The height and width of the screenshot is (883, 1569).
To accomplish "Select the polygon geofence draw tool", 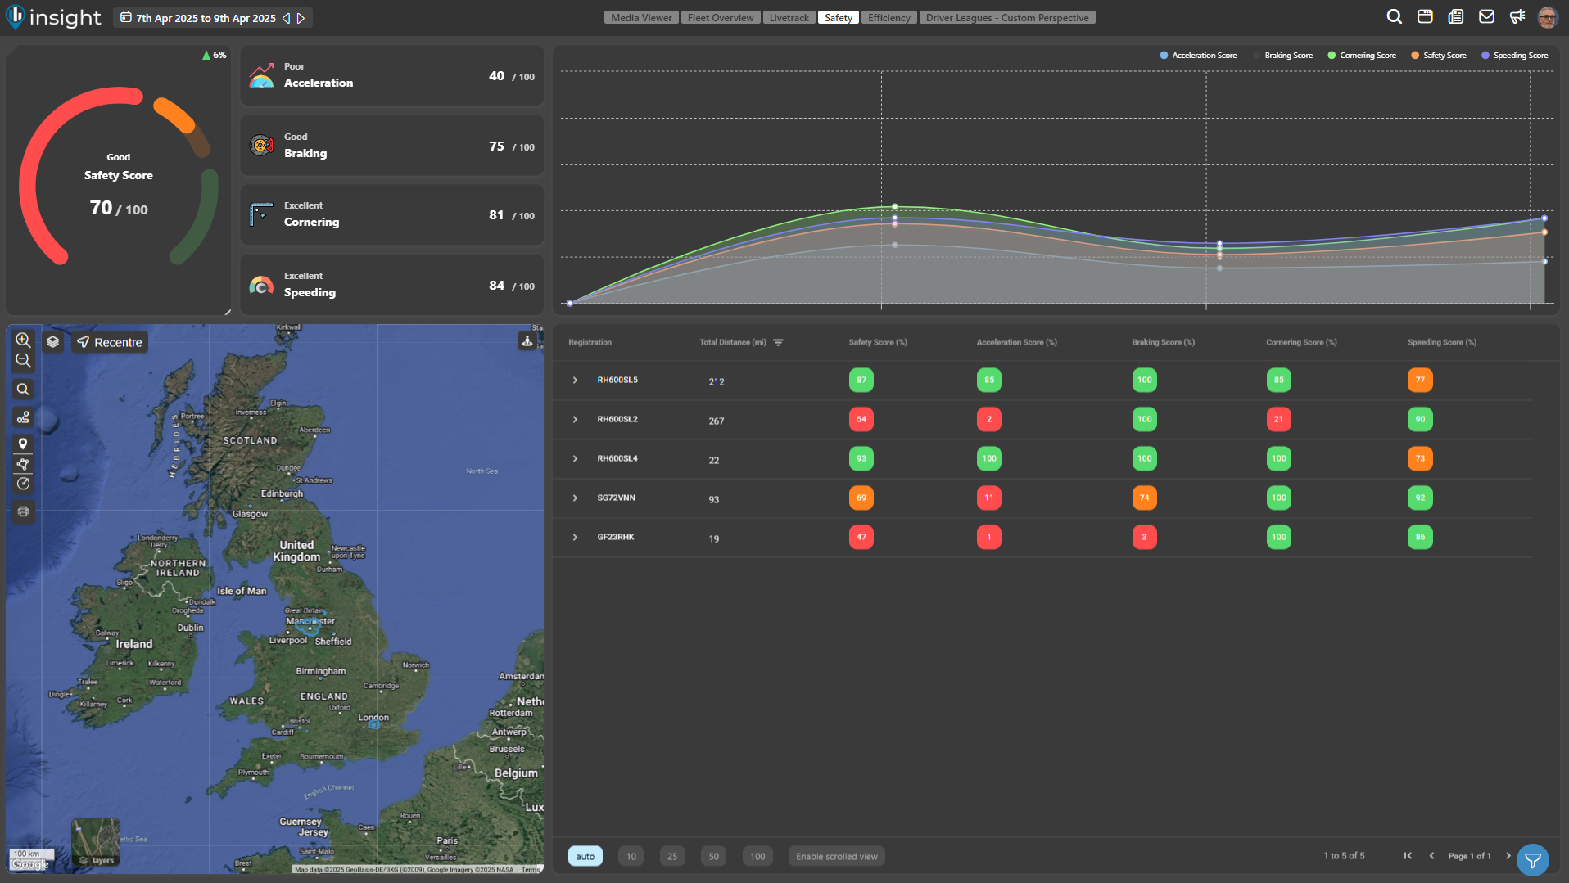I will click(x=23, y=464).
